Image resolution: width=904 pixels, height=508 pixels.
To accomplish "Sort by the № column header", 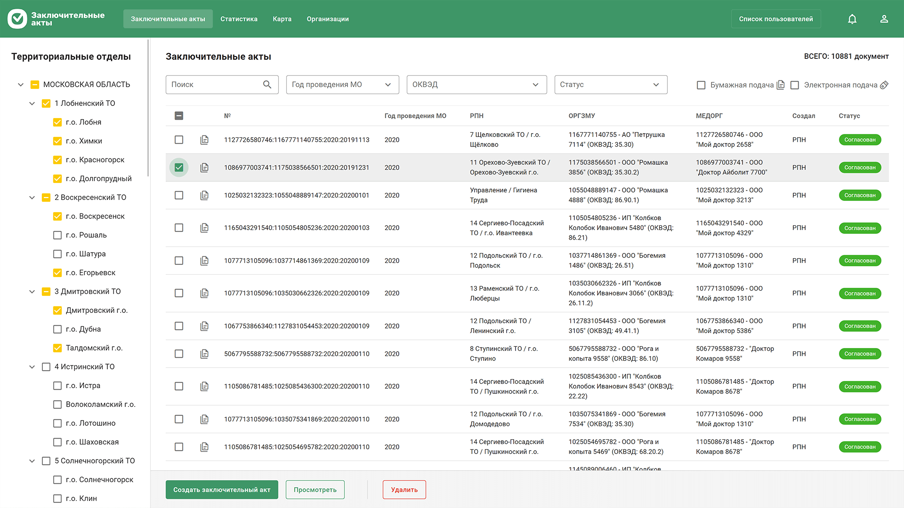I will (x=227, y=116).
